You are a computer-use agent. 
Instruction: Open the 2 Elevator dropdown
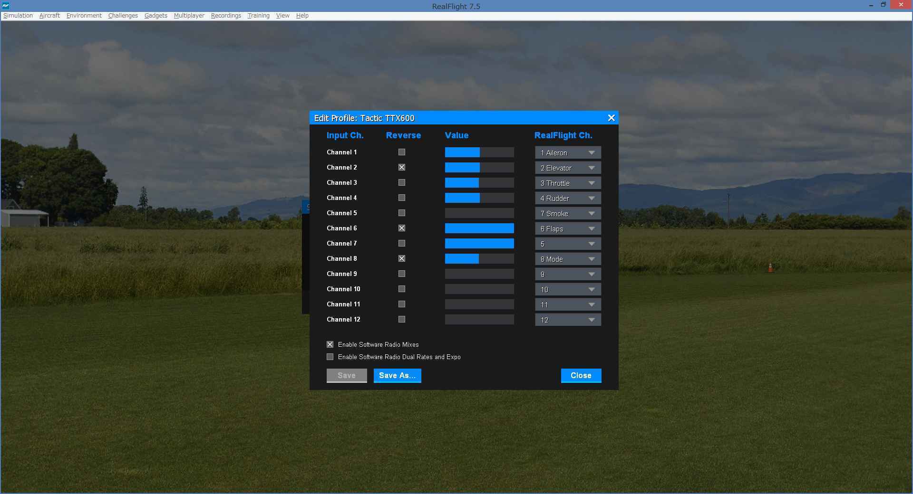point(568,168)
